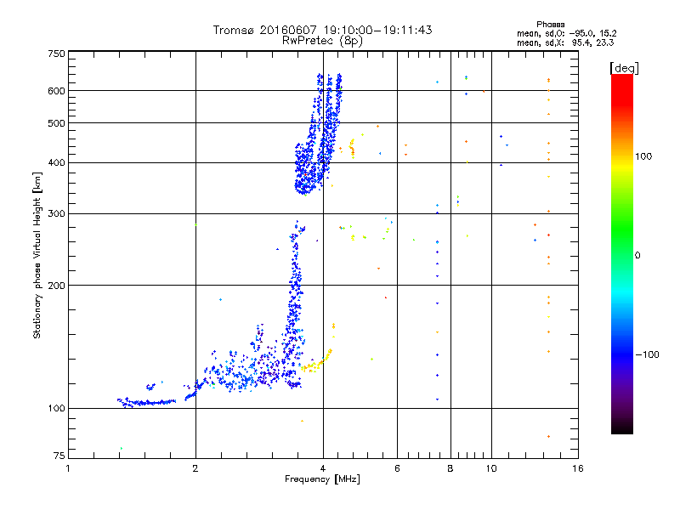Click the x-axis label '16'
The width and height of the screenshot is (680, 510).
[578, 468]
